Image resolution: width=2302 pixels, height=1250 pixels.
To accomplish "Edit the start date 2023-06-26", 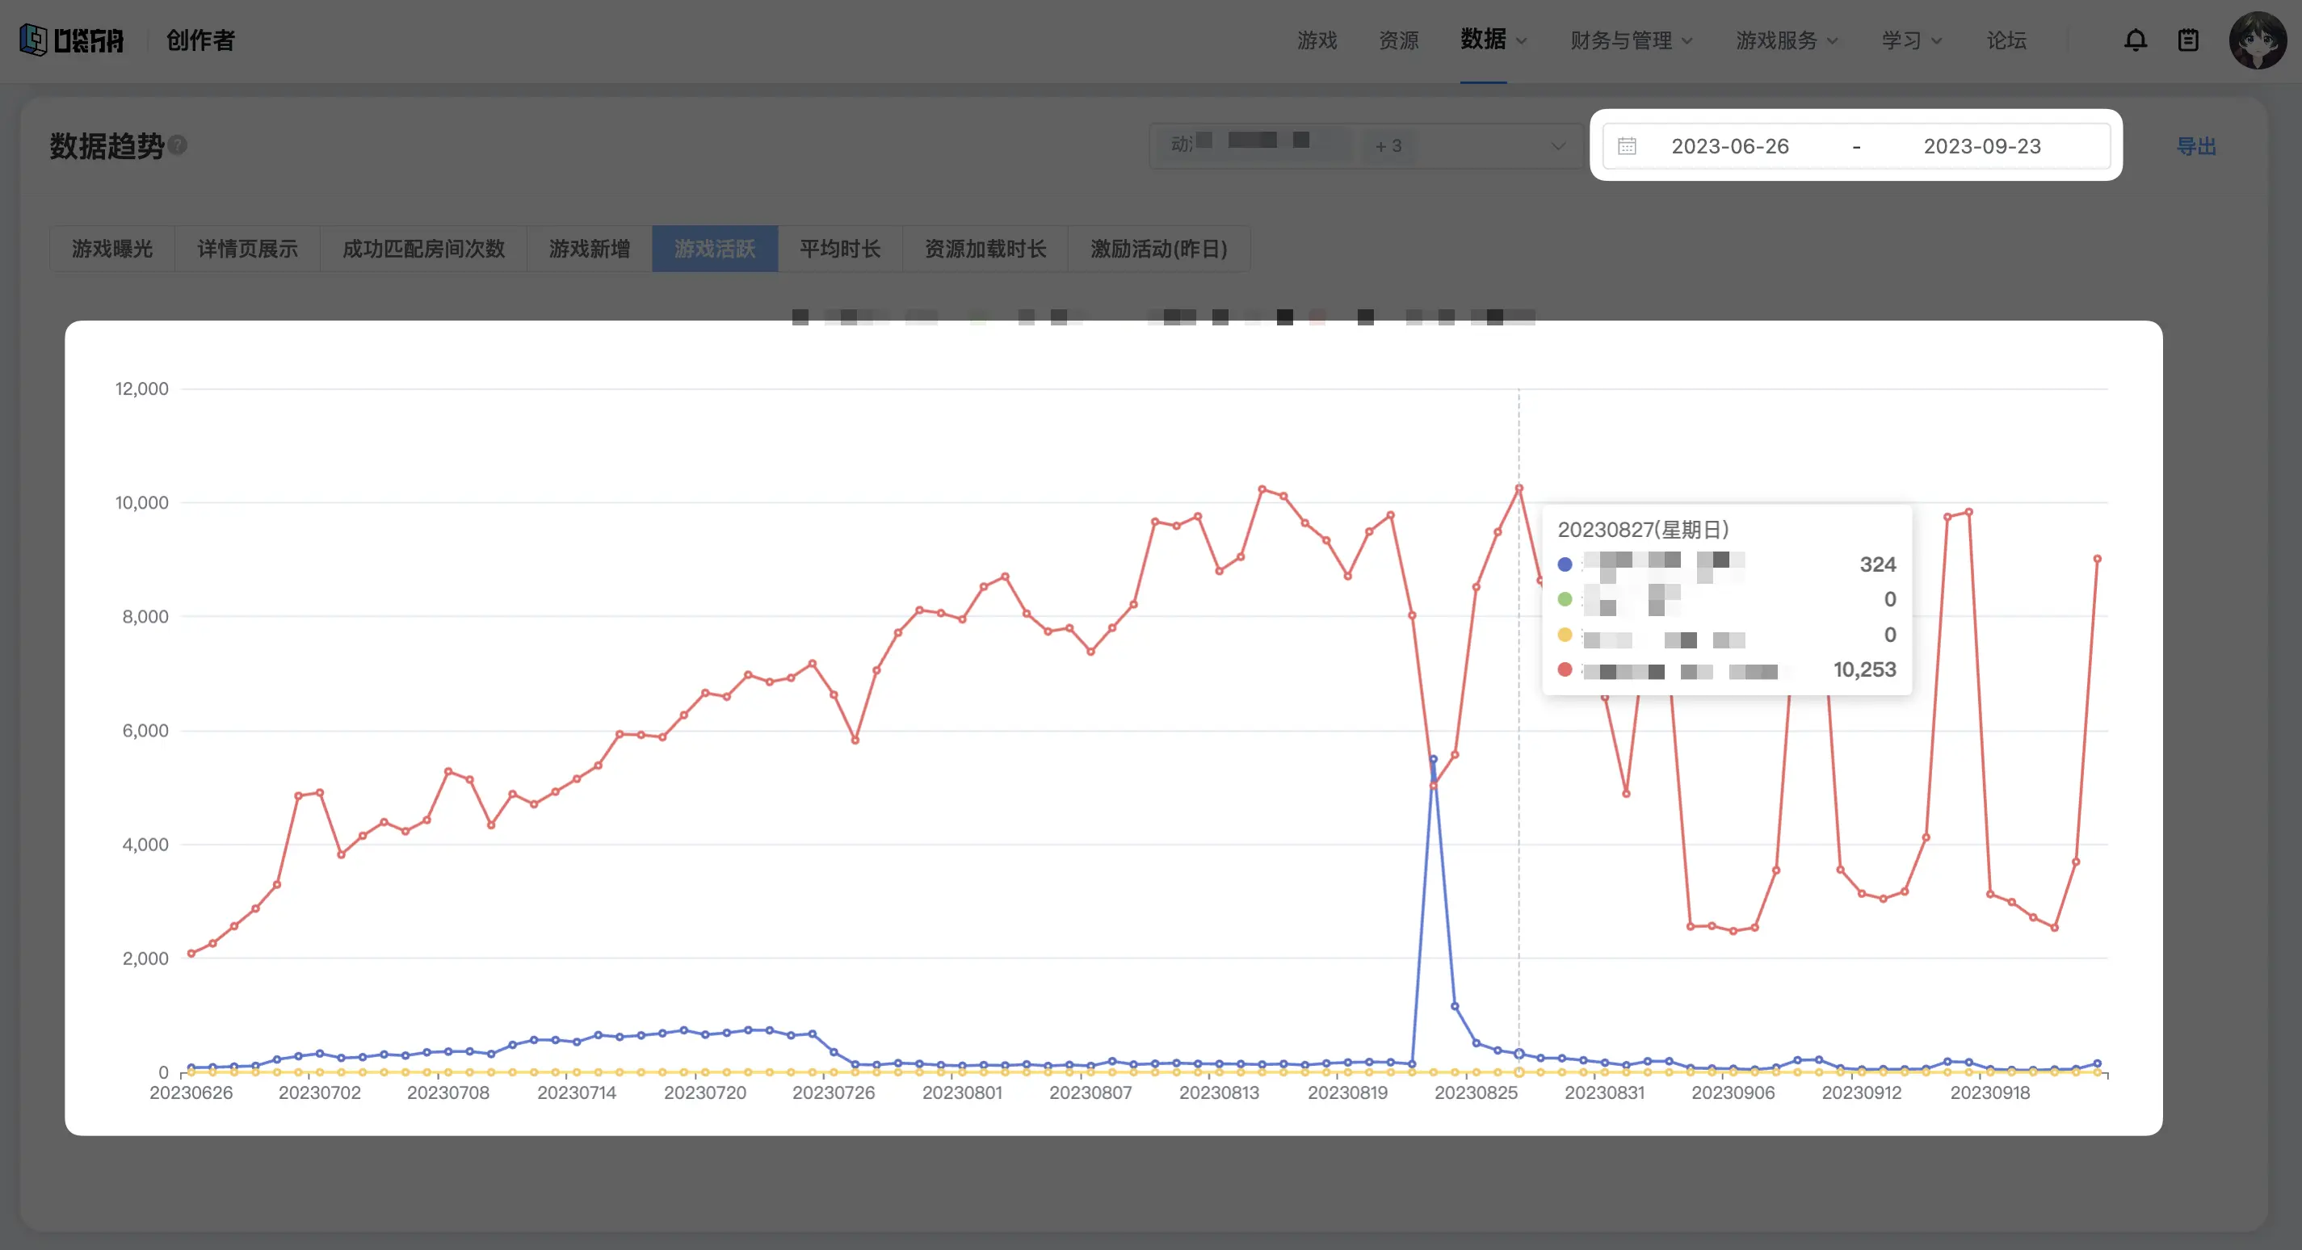I will (x=1729, y=145).
